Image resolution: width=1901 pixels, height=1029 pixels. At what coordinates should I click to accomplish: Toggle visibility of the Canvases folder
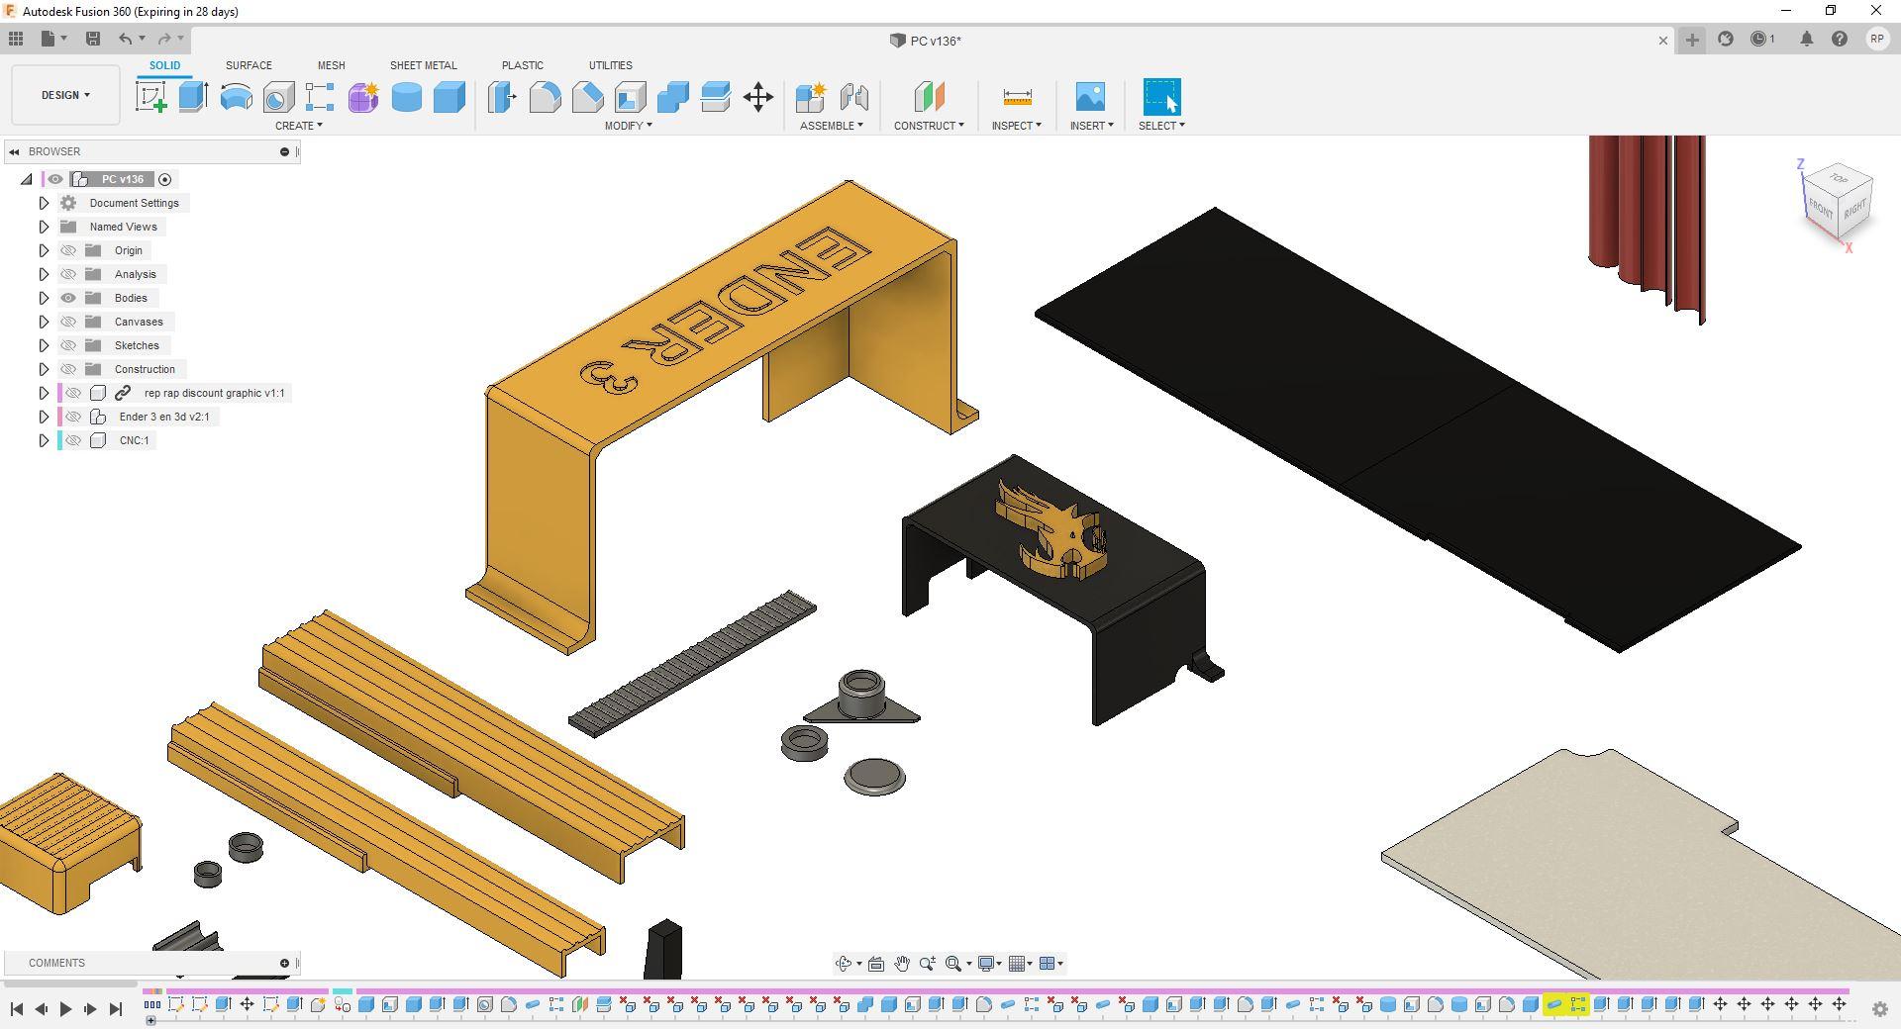click(x=68, y=322)
